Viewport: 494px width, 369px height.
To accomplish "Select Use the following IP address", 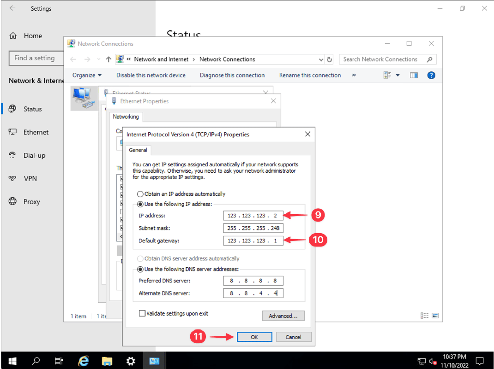I will (140, 204).
